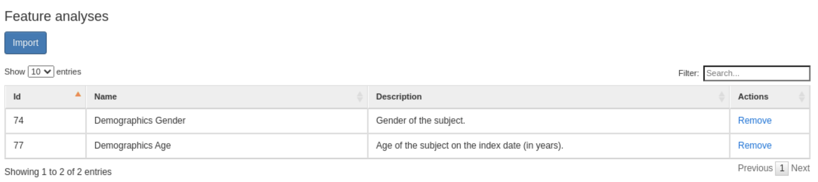Viewport: 818px width, 182px height.
Task: Click the Description column header text
Action: pyautogui.click(x=399, y=97)
